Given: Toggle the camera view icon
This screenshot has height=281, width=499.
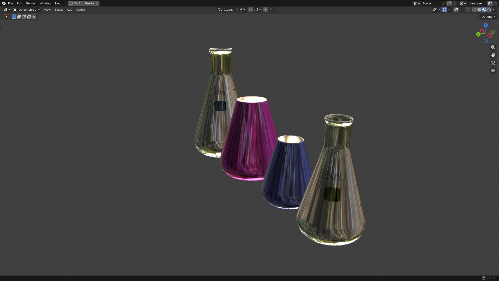Looking at the screenshot, I should pyautogui.click(x=493, y=63).
